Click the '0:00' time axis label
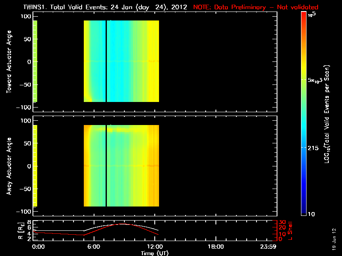This screenshot has height=256, width=342. click(x=38, y=247)
